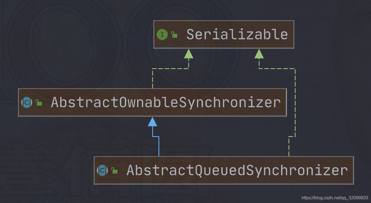Click the lock icon beside AbstractQueuedSynchronizer
This screenshot has height=203, width=371.
tap(114, 171)
